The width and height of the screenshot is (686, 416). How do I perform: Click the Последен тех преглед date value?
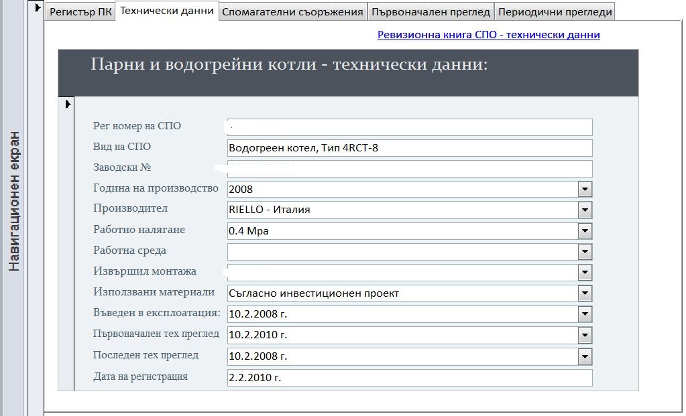pyautogui.click(x=258, y=356)
